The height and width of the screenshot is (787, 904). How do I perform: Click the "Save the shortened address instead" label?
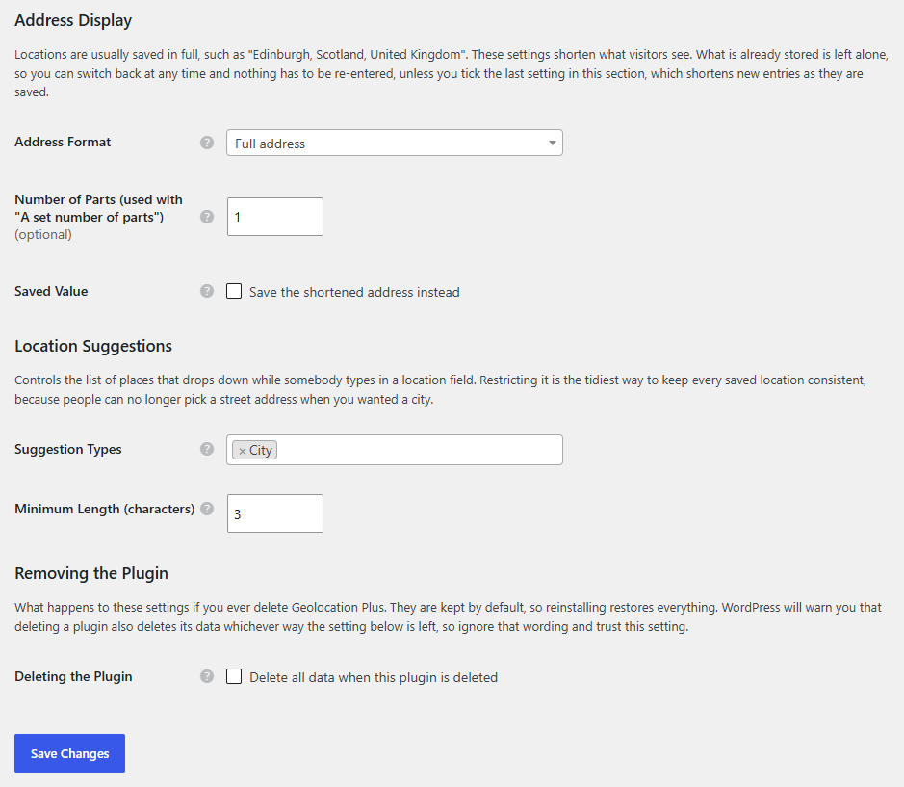pyautogui.click(x=354, y=292)
